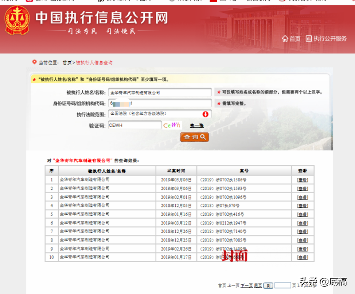Focus the 身份证号码/组织机构代码 input field
355x294 pixels.
click(160, 103)
